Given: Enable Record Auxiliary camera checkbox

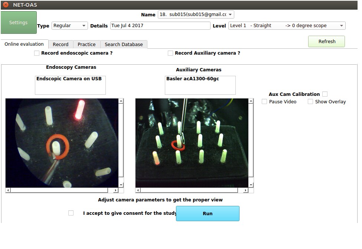Looking at the screenshot, I should (x=170, y=53).
